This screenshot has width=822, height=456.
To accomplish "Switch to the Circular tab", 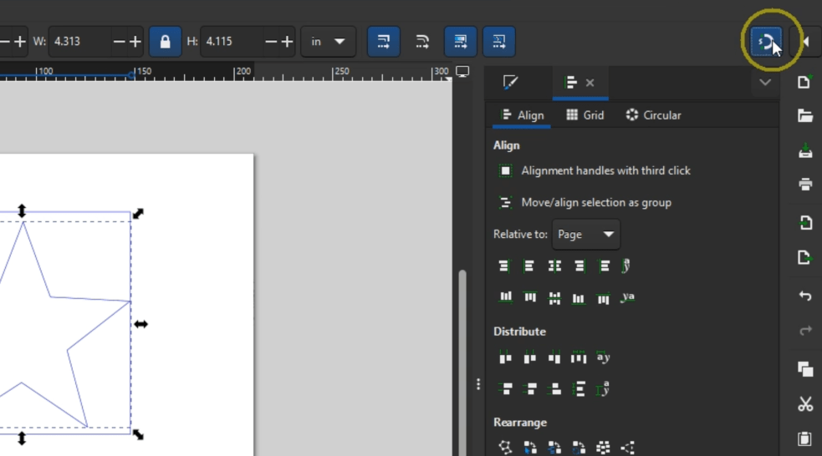I will (x=653, y=115).
